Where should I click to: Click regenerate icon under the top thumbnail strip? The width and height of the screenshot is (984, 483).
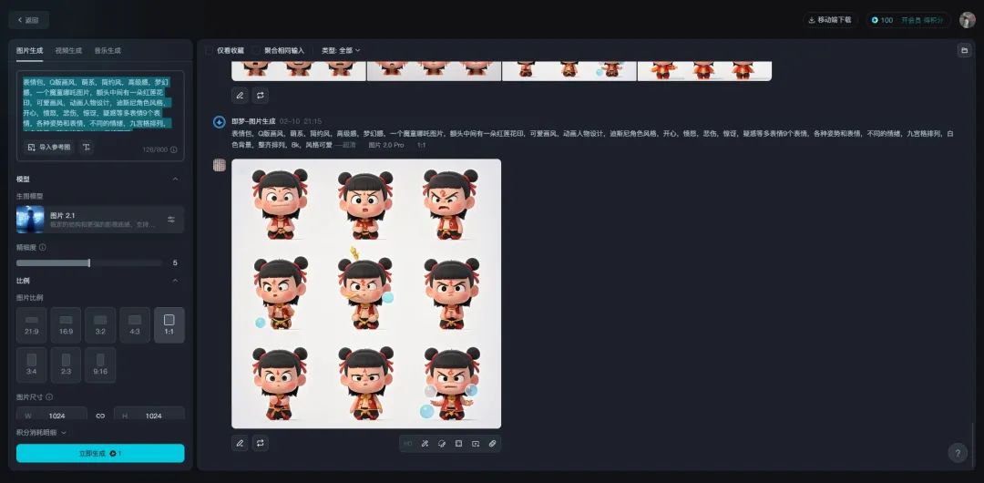[x=261, y=96]
